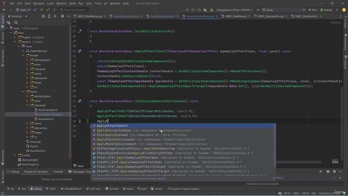
Task: Click the search magnifier in Solution panel
Action: point(16,22)
